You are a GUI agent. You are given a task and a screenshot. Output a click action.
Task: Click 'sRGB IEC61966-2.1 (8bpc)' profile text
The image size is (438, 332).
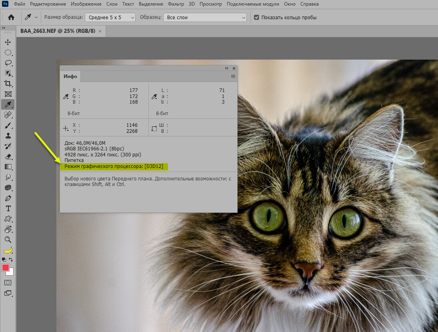click(94, 148)
